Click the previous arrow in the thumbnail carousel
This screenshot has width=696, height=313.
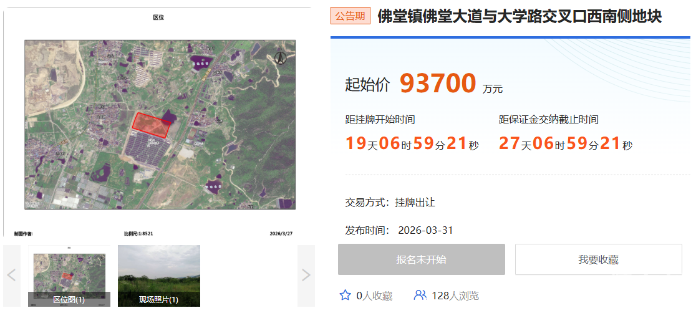coord(11,275)
